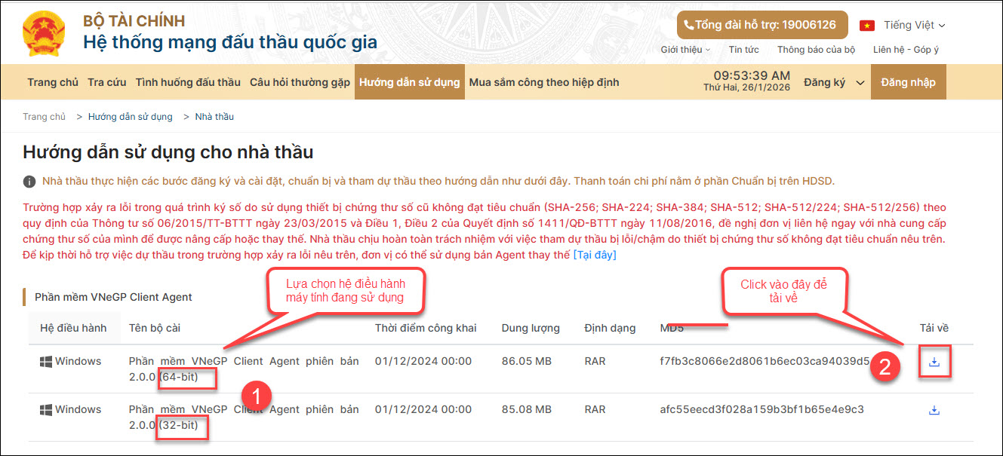Click the hotline support 19006126 button
Viewport: 1003px width, 456px height.
[761, 26]
